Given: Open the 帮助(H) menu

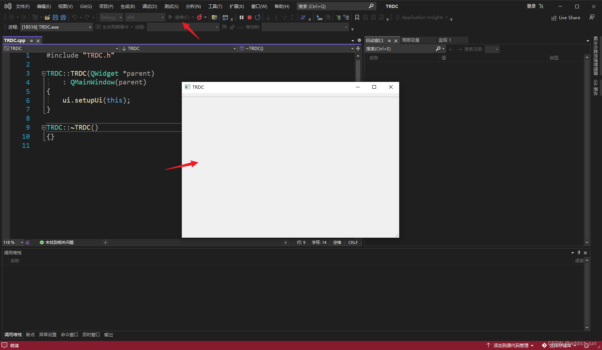Looking at the screenshot, I should tap(282, 7).
